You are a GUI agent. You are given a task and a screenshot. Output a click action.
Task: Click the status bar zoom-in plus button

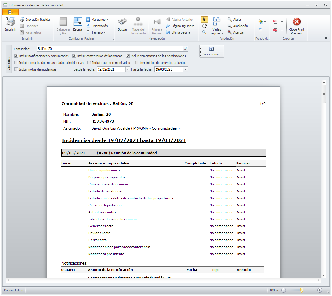pyautogui.click(x=320, y=290)
